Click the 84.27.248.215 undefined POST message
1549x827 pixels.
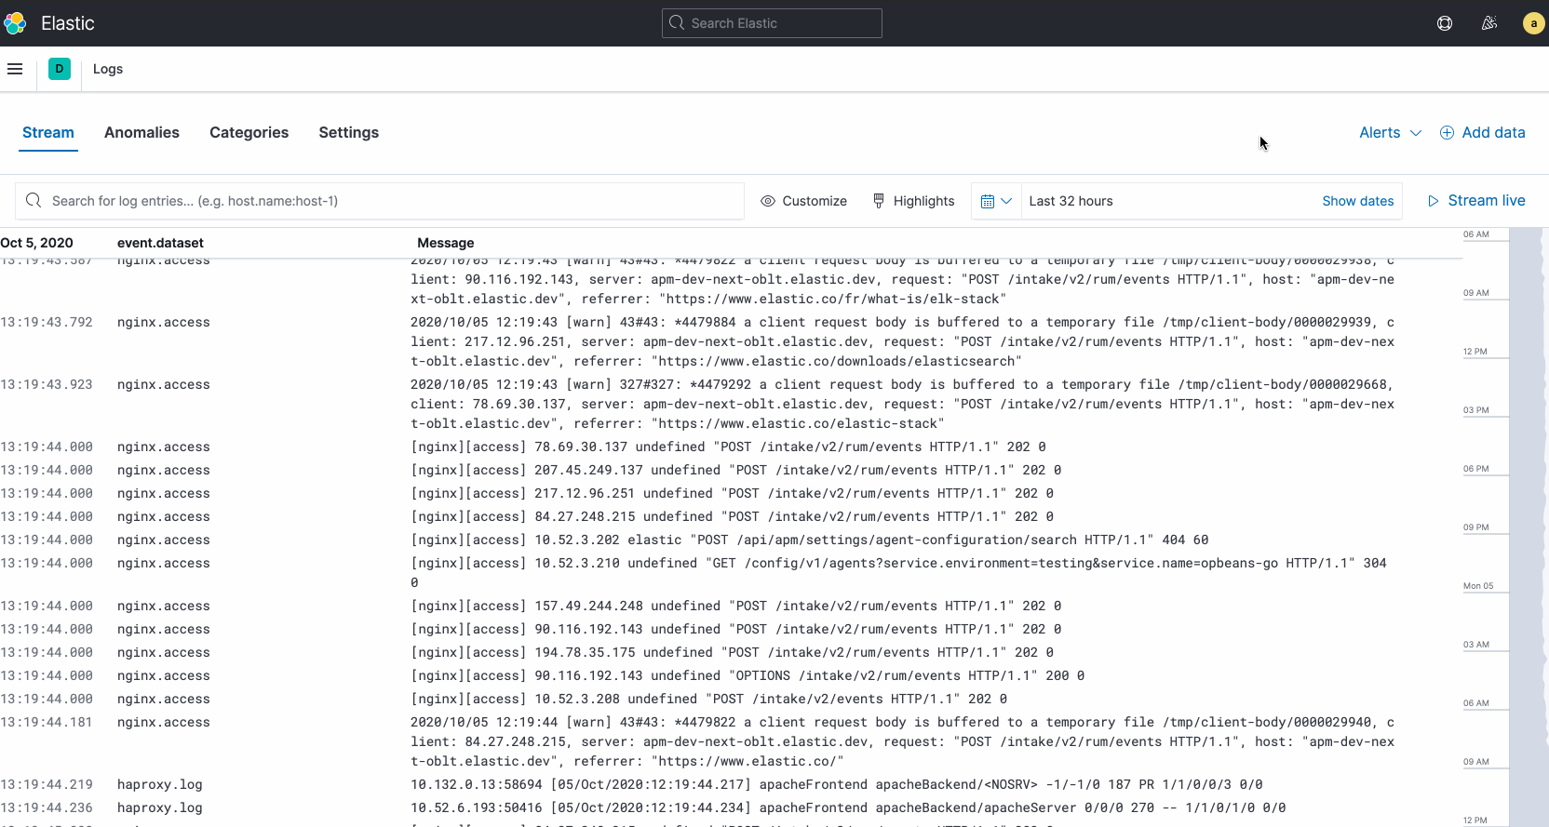(x=732, y=517)
